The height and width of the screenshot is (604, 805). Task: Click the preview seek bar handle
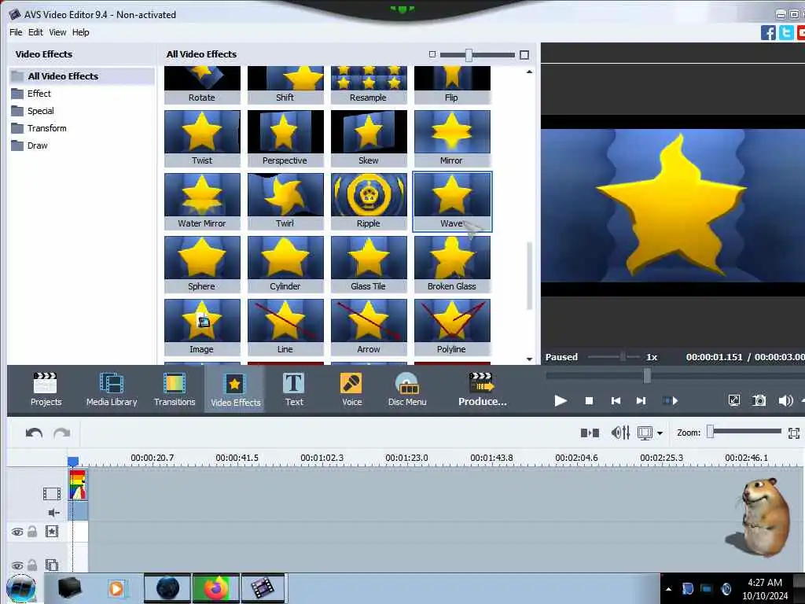(x=647, y=376)
